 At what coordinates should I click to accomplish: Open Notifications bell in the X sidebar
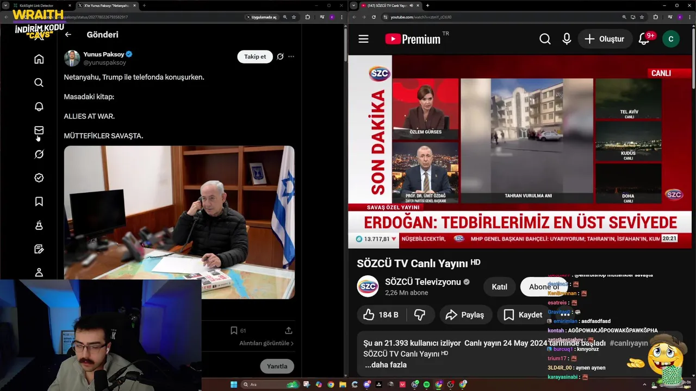(x=39, y=106)
